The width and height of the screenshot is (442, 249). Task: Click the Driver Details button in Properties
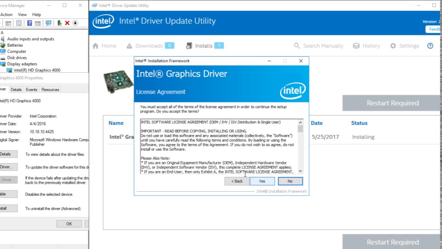(x=8, y=154)
